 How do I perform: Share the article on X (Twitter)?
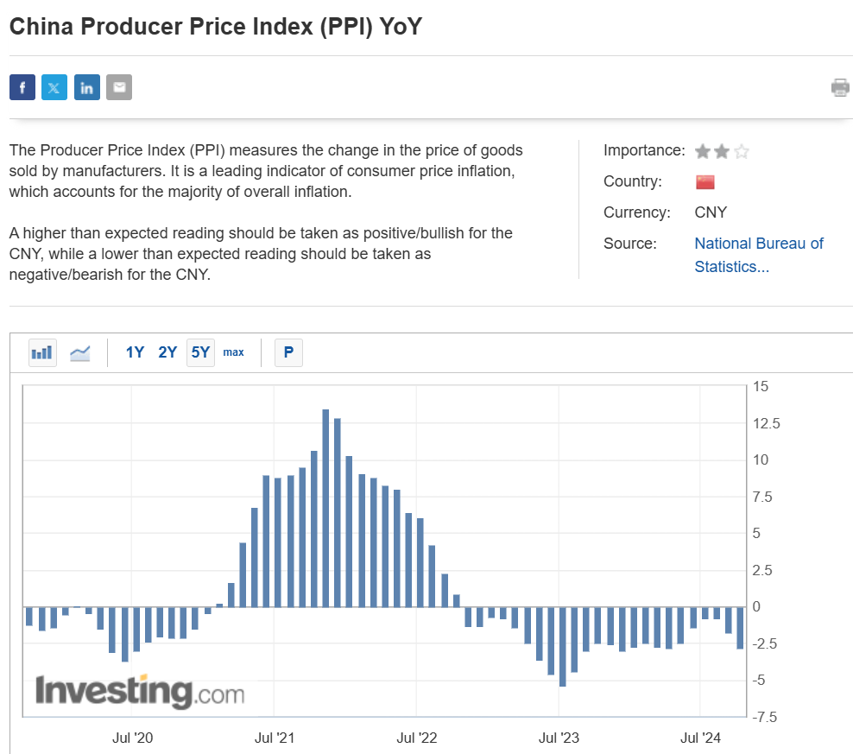pyautogui.click(x=54, y=86)
